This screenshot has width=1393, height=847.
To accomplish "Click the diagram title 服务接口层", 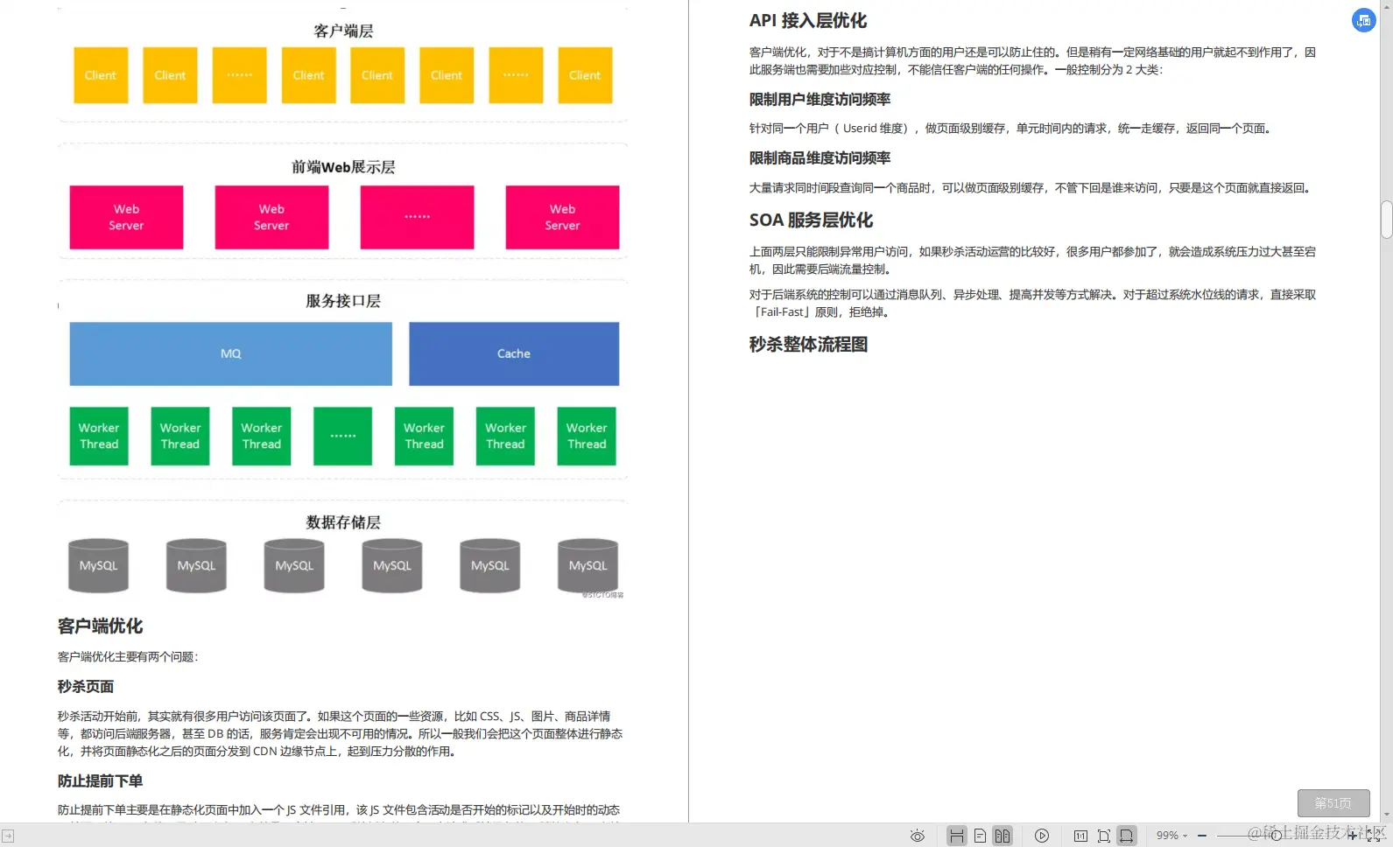I will [343, 301].
